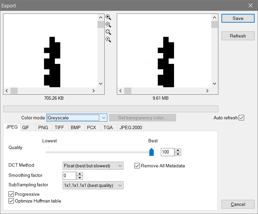The width and height of the screenshot is (258, 214).
Task: Click the zoom-to-fit magnifier icon
Action: [x=108, y=32]
